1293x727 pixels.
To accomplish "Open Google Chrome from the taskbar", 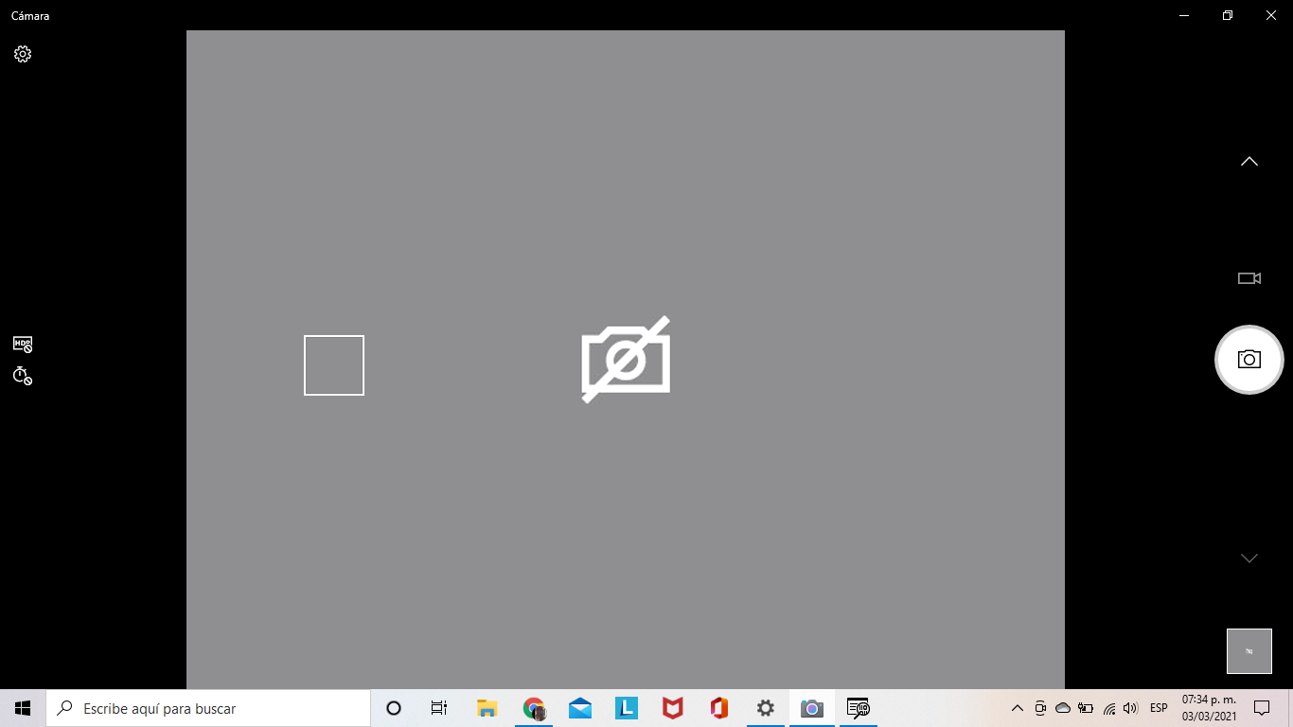I will pos(534,708).
